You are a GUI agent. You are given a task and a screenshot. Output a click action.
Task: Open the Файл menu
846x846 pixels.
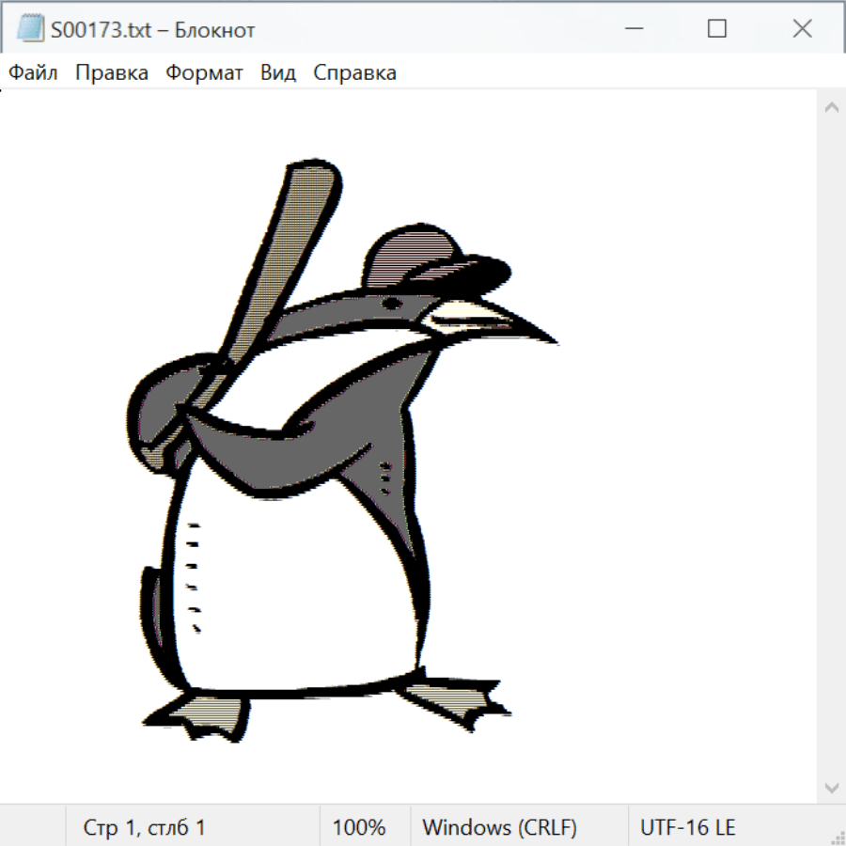click(x=33, y=73)
